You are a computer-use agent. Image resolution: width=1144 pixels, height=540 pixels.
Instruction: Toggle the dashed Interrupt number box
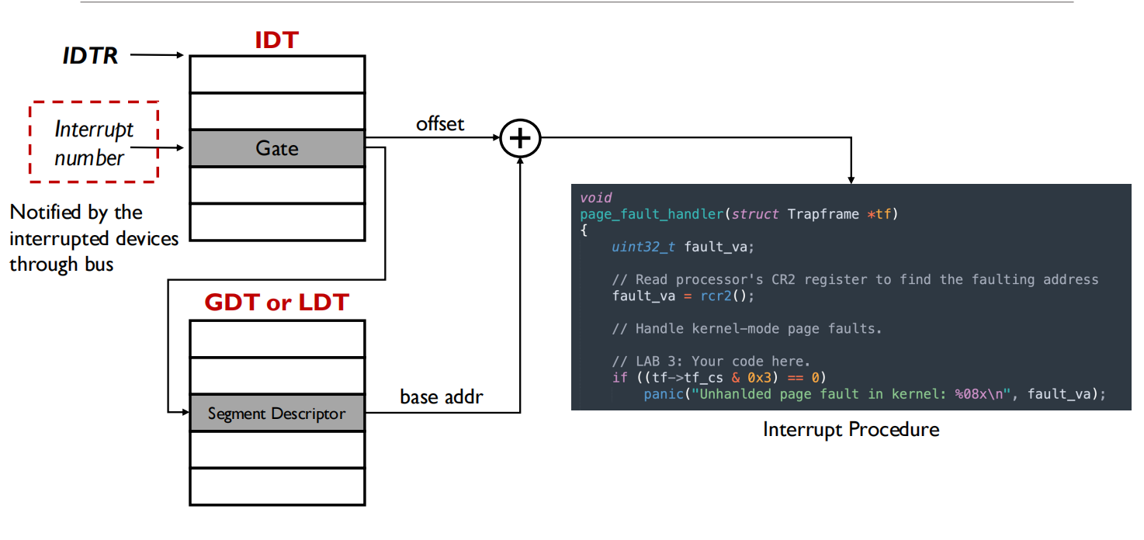(93, 140)
